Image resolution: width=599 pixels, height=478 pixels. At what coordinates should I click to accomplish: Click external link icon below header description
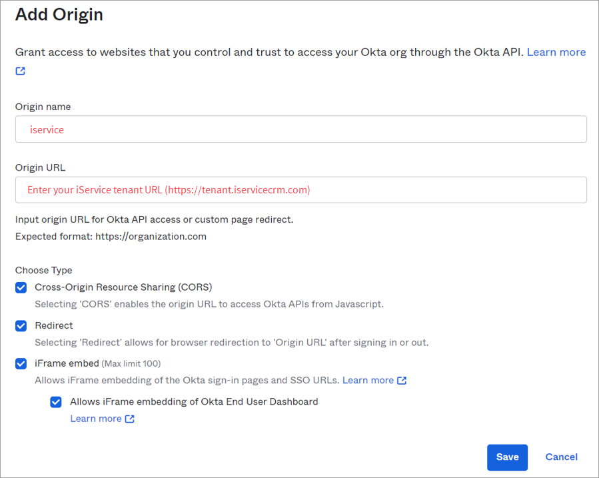click(x=20, y=71)
